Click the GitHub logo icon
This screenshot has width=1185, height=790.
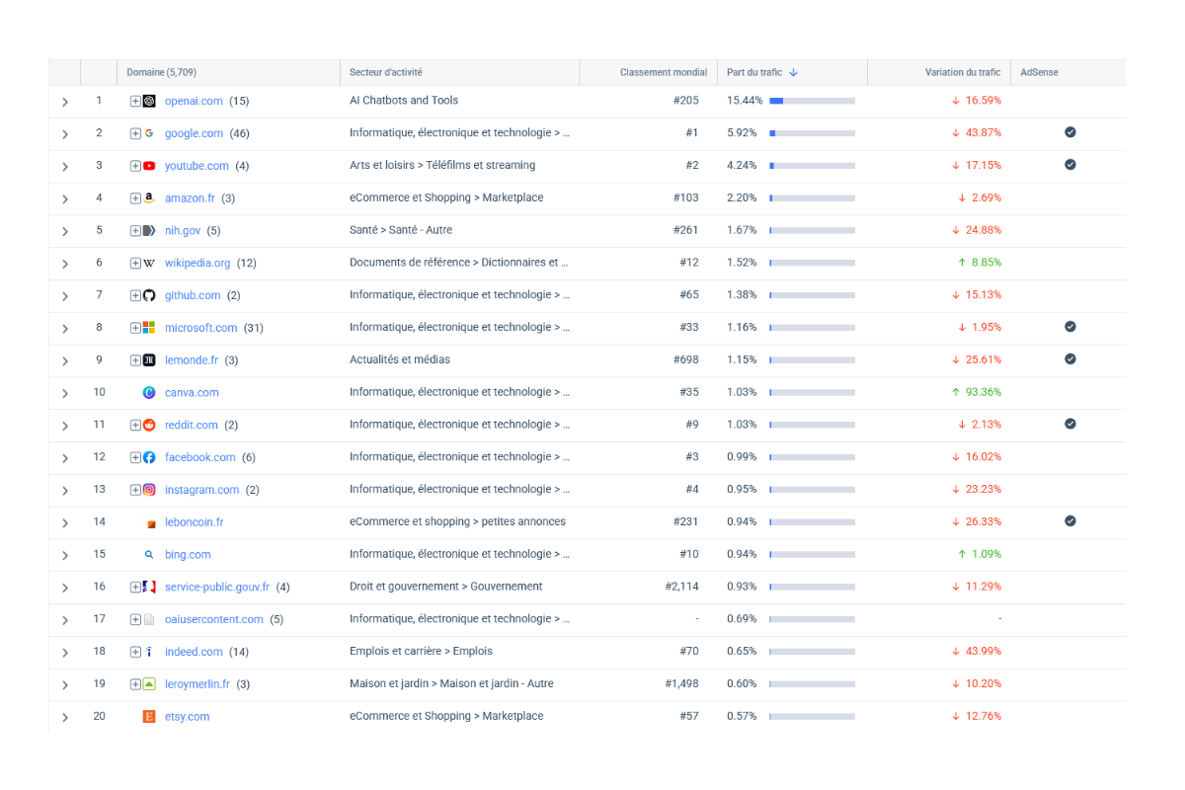click(149, 295)
